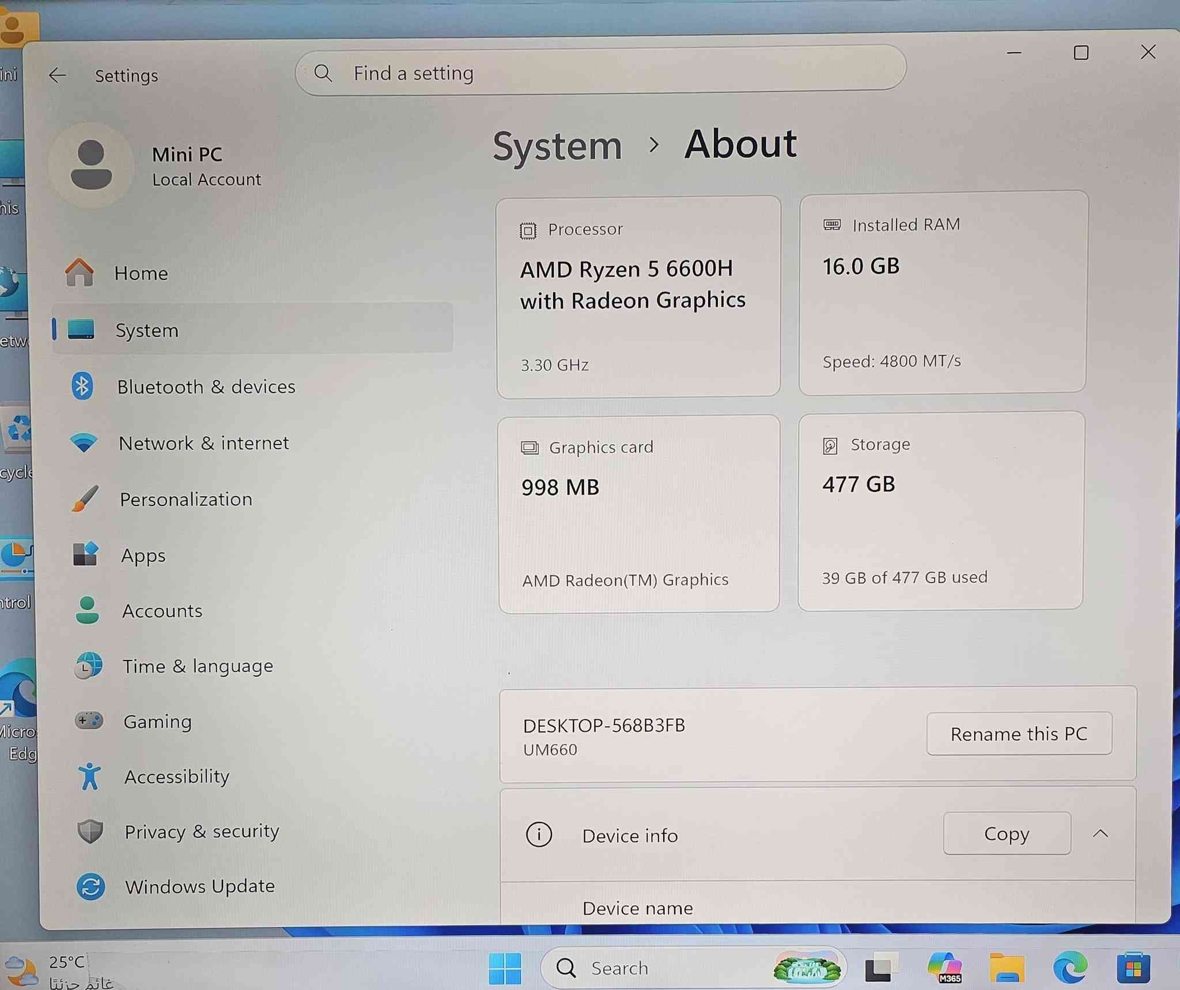Click the Installed RAM memory icon

click(x=832, y=225)
